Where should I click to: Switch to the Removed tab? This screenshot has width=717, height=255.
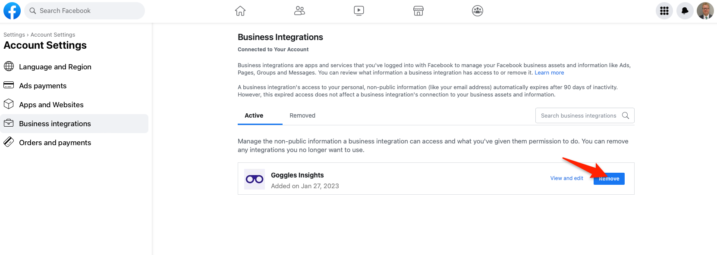(x=302, y=115)
